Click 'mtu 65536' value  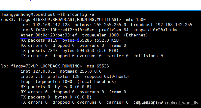click(x=98, y=66)
